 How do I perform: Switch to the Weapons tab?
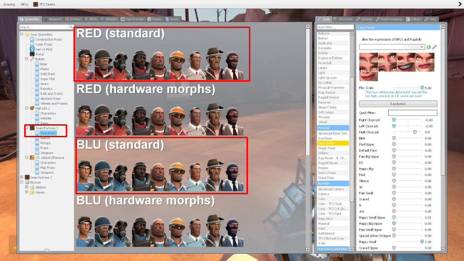[x=52, y=19]
